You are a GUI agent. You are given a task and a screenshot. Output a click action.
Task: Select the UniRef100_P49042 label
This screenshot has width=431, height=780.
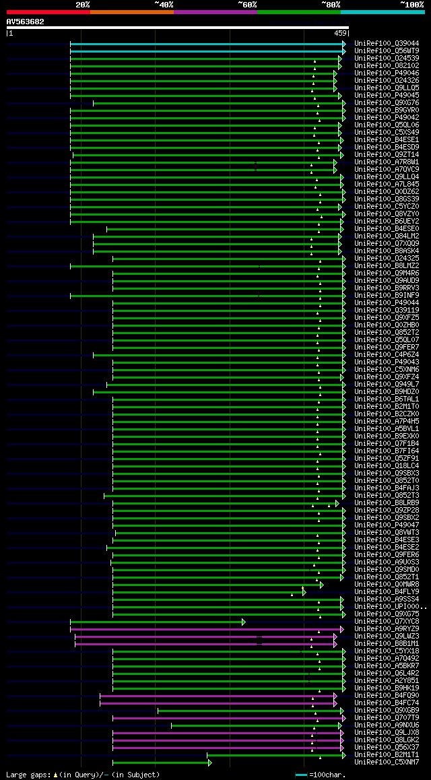[x=387, y=117]
